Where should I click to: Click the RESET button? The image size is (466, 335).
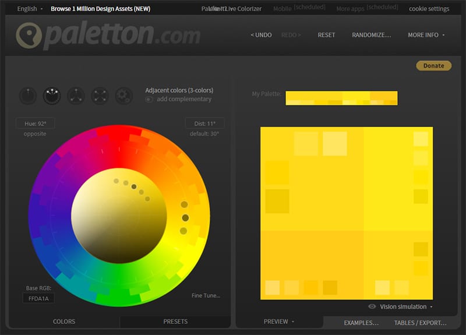tap(326, 35)
